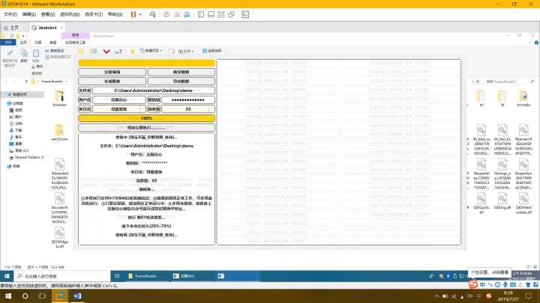Click the yellow 100% progress bar
540x303 pixels.
(x=147, y=118)
